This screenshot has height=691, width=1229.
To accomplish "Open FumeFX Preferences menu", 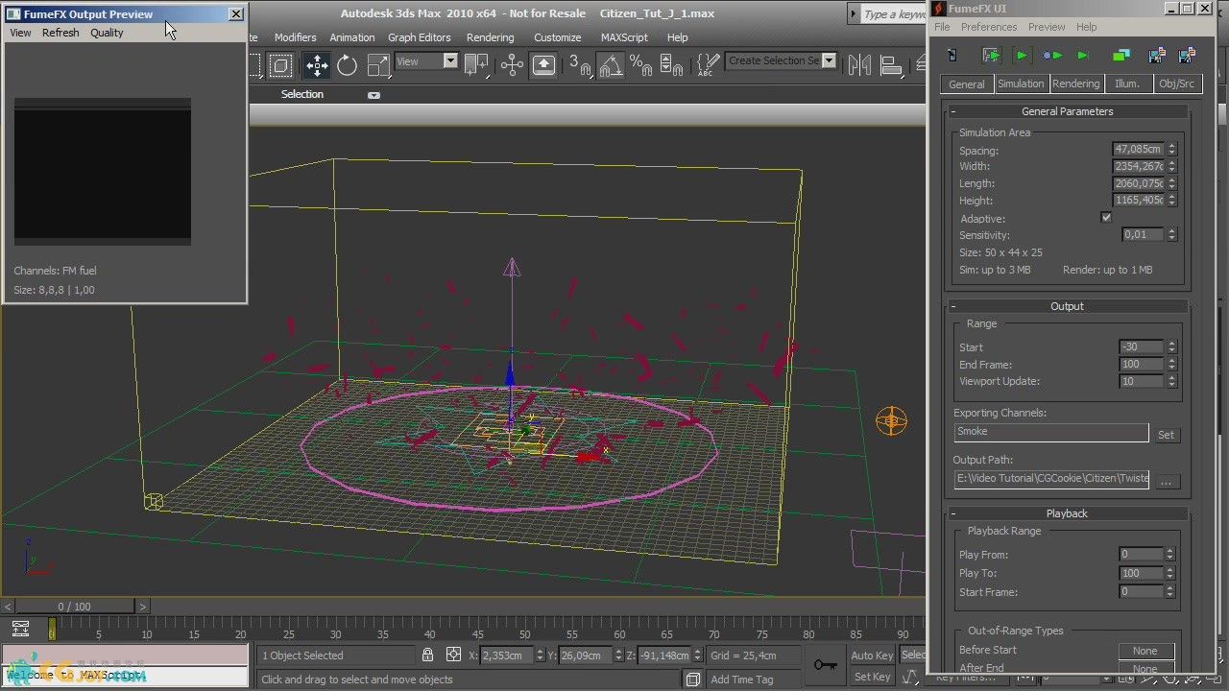I will [989, 27].
